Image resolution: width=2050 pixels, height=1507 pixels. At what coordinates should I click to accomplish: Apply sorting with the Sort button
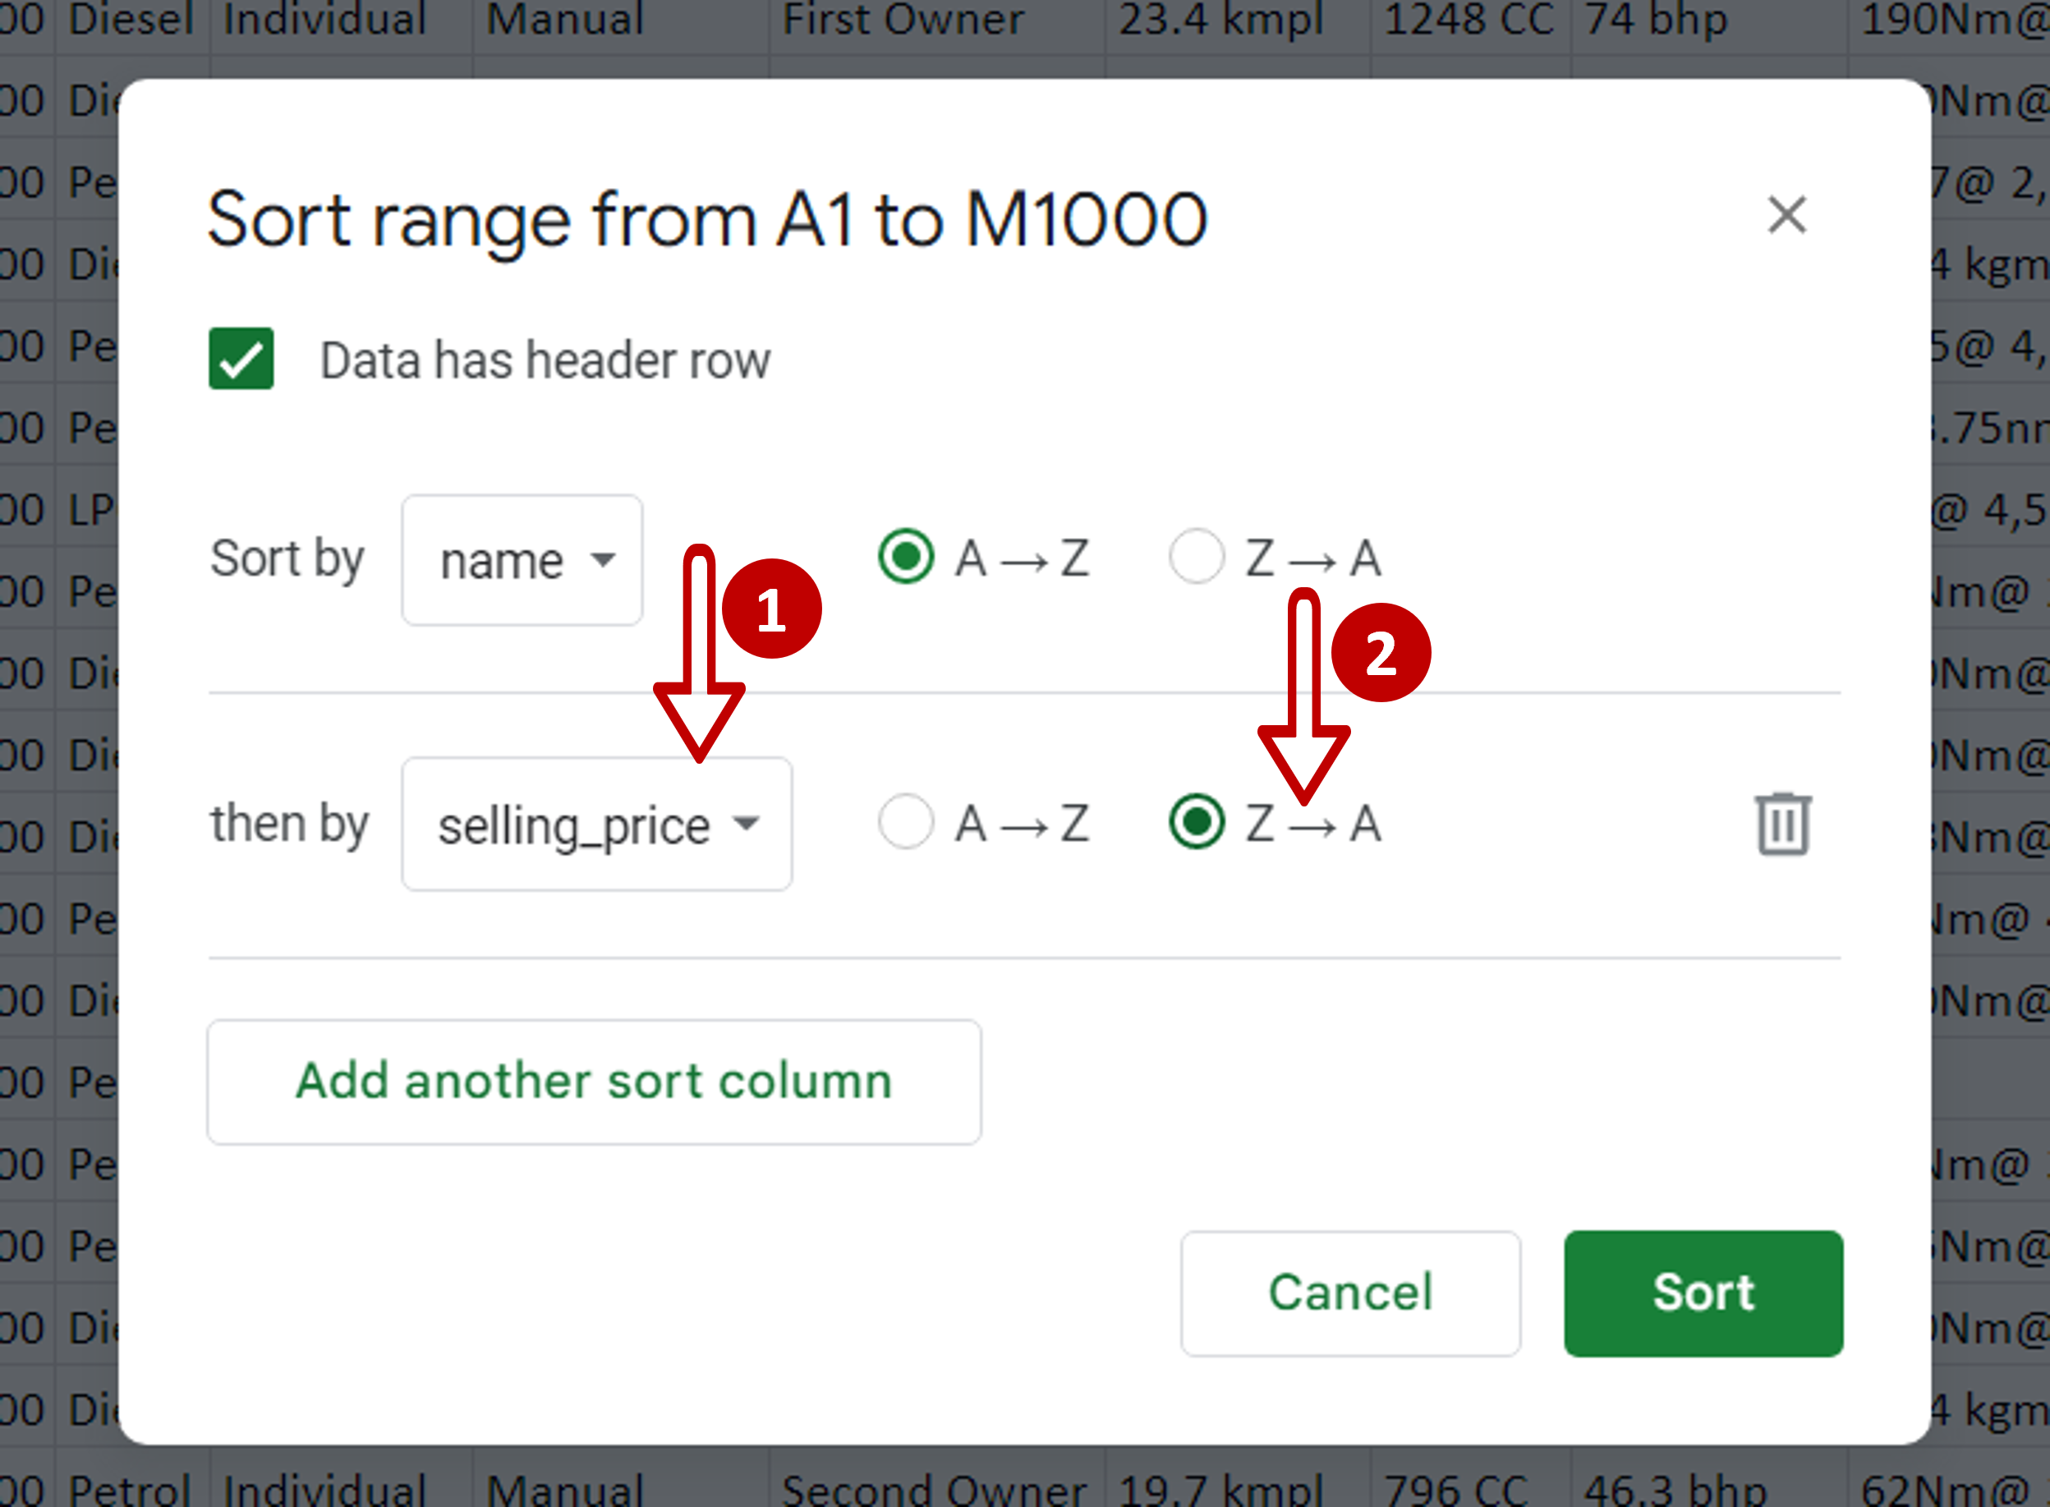1703,1293
